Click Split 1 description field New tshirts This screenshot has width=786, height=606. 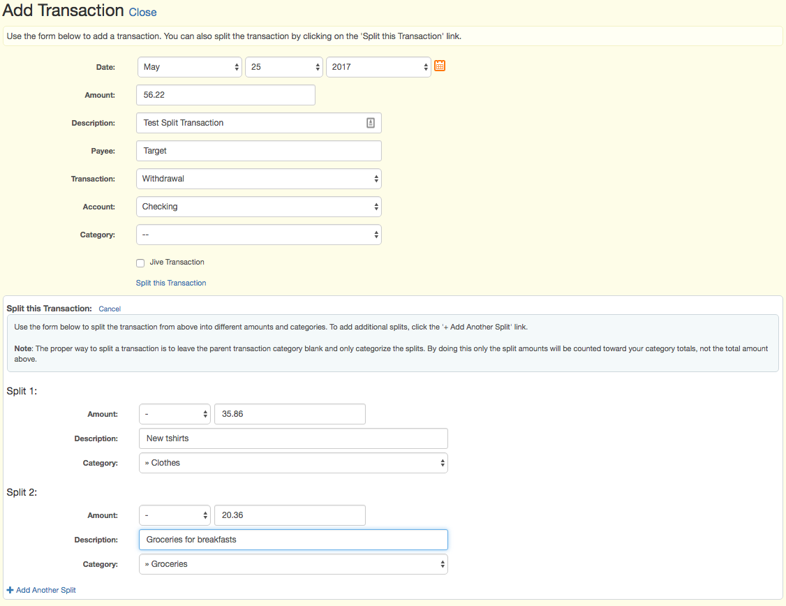[293, 438]
